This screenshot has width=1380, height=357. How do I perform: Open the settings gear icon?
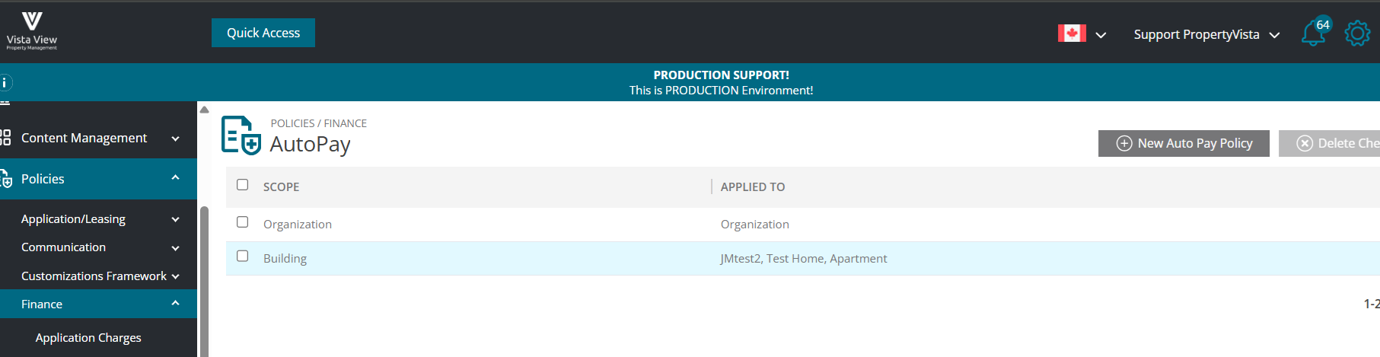click(x=1357, y=33)
